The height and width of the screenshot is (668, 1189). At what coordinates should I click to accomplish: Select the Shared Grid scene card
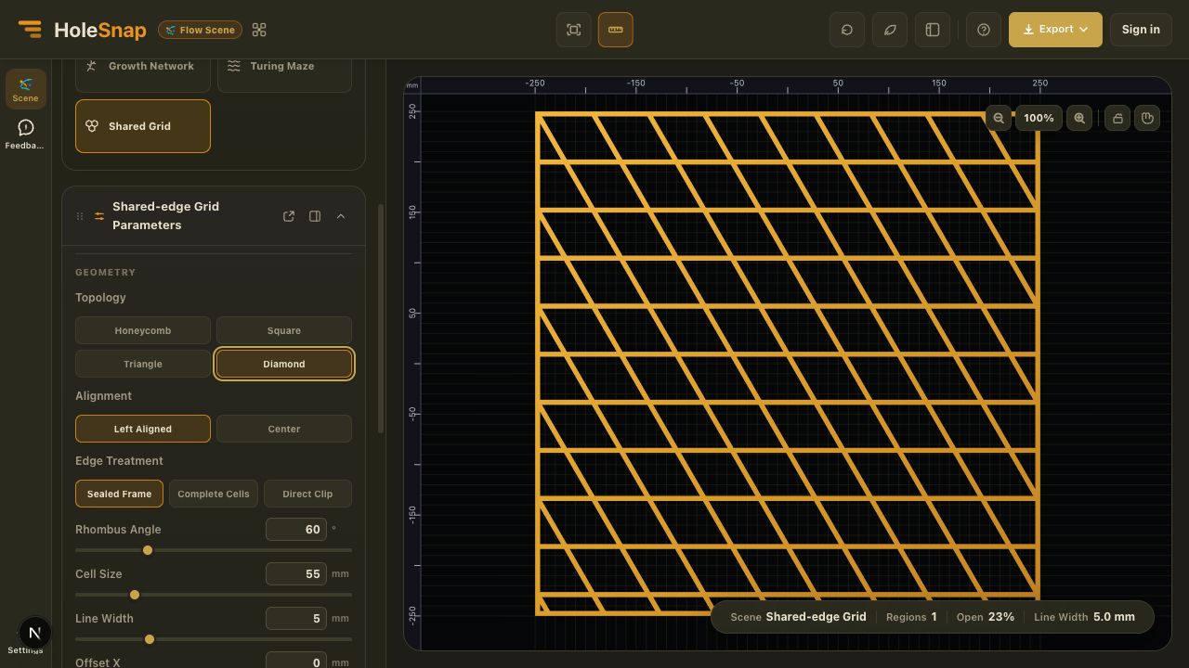pyautogui.click(x=142, y=126)
